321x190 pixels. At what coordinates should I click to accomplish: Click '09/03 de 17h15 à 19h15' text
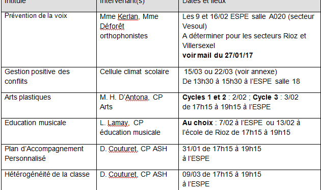[x=222, y=174]
